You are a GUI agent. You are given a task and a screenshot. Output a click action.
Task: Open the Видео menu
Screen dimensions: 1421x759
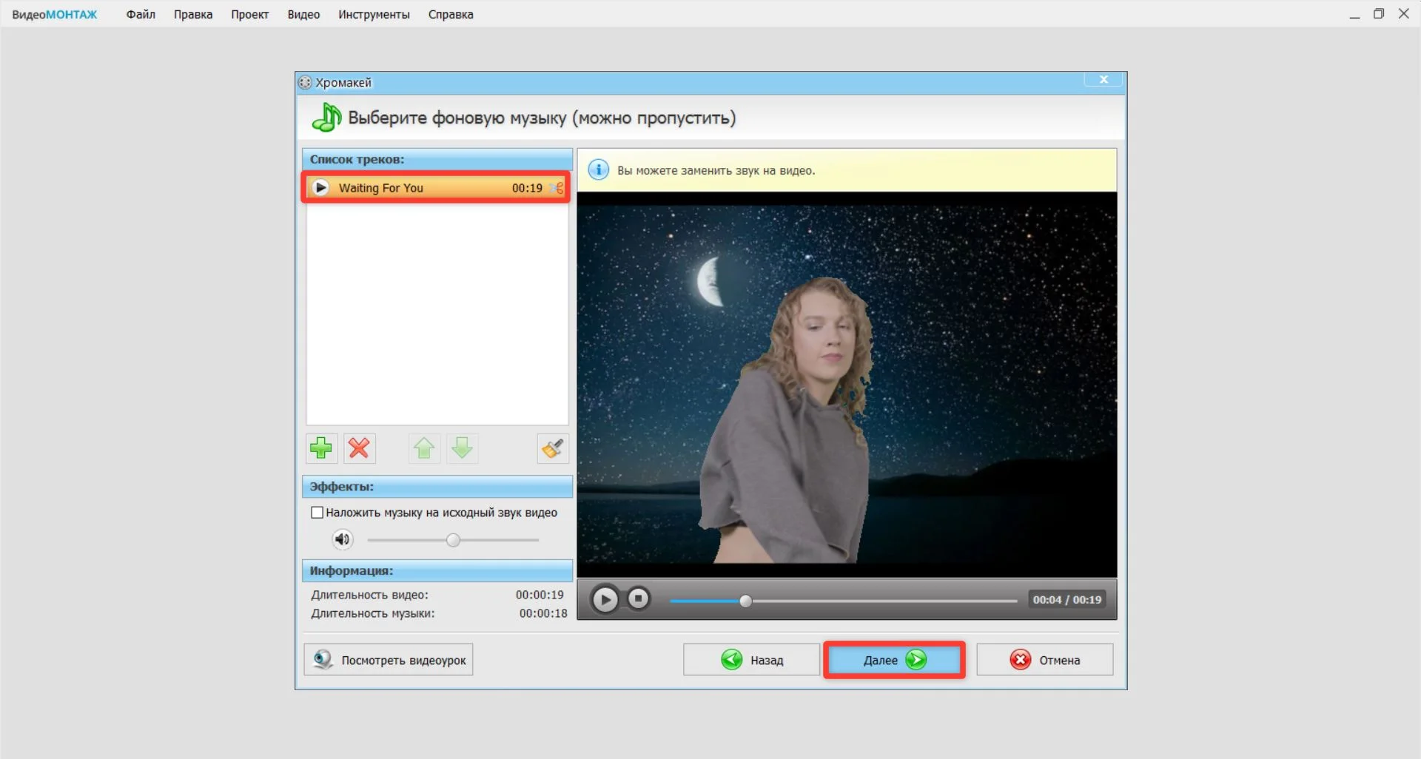[303, 14]
